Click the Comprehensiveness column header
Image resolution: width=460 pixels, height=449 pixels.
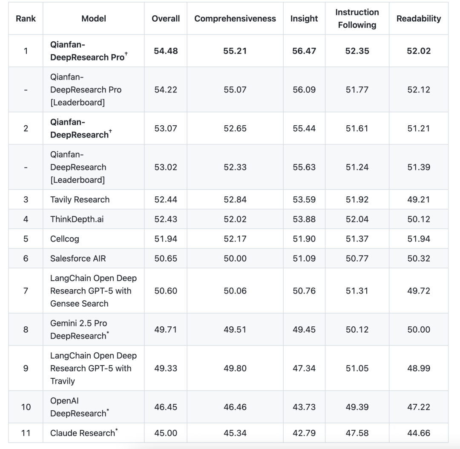pos(235,19)
